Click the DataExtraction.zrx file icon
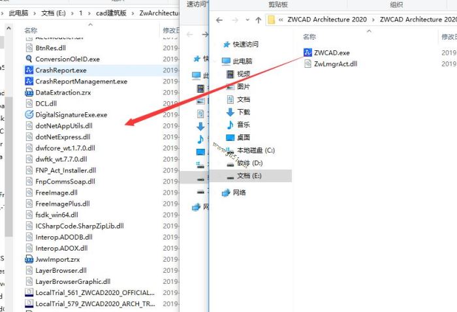The width and height of the screenshot is (457, 312). [29, 92]
